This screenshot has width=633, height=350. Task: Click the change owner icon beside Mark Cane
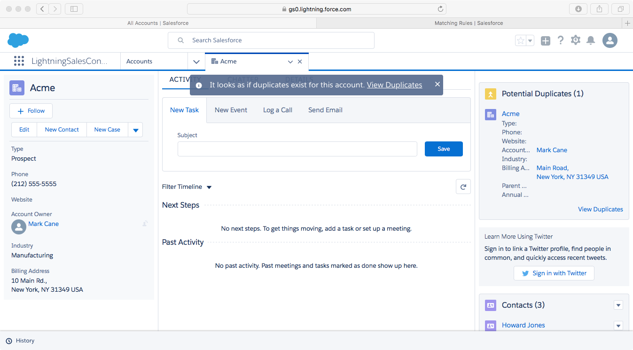146,224
